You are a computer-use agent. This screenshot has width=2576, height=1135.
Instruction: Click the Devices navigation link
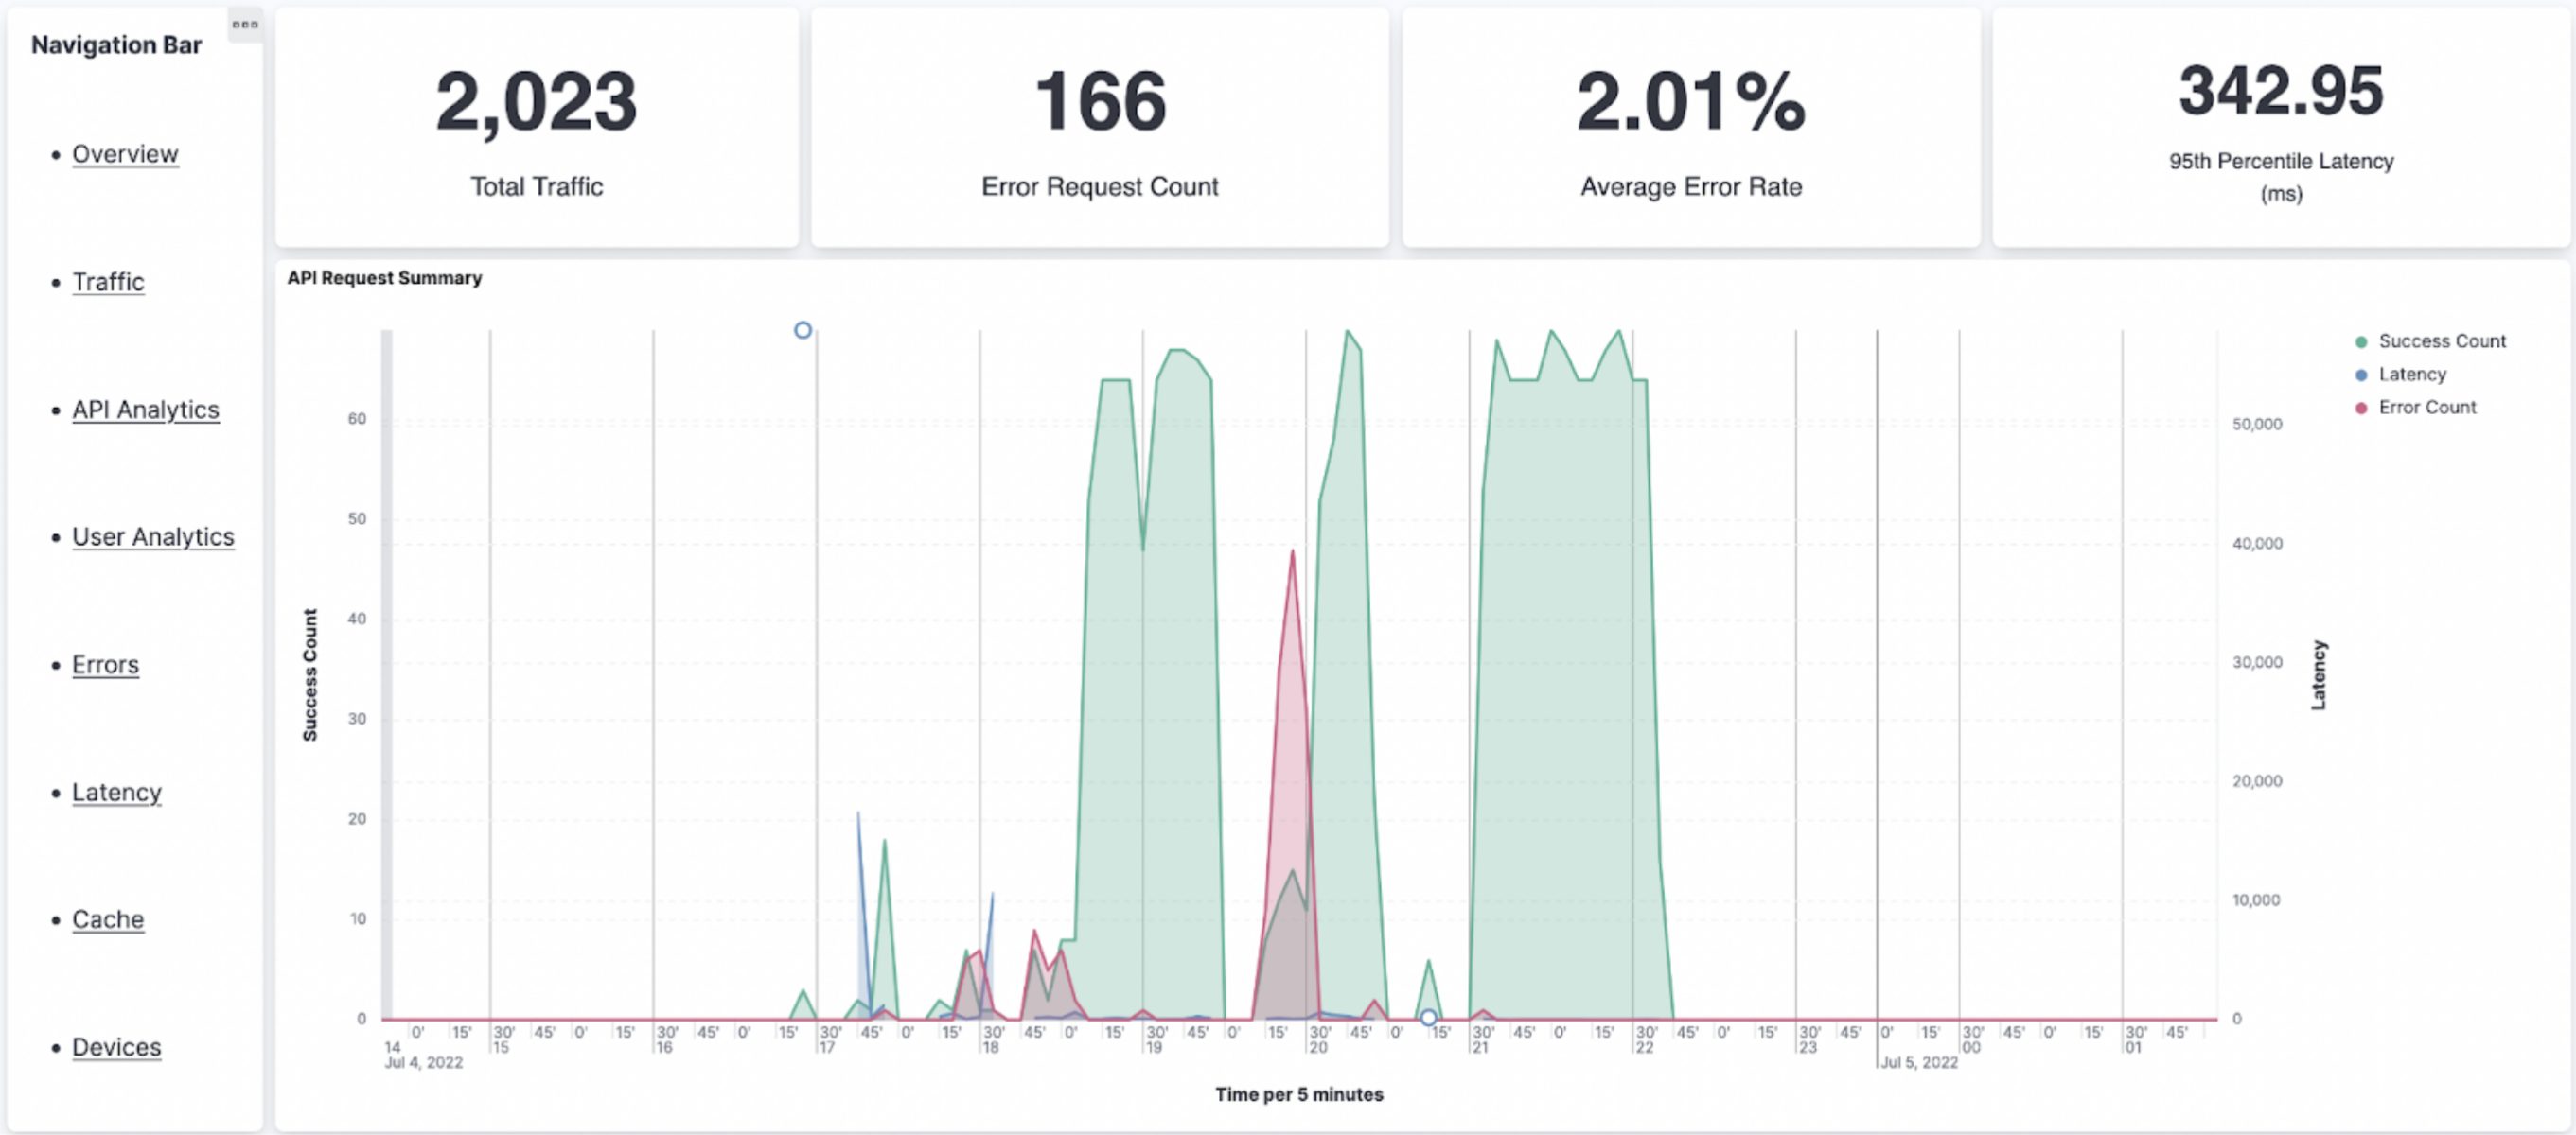[116, 1047]
